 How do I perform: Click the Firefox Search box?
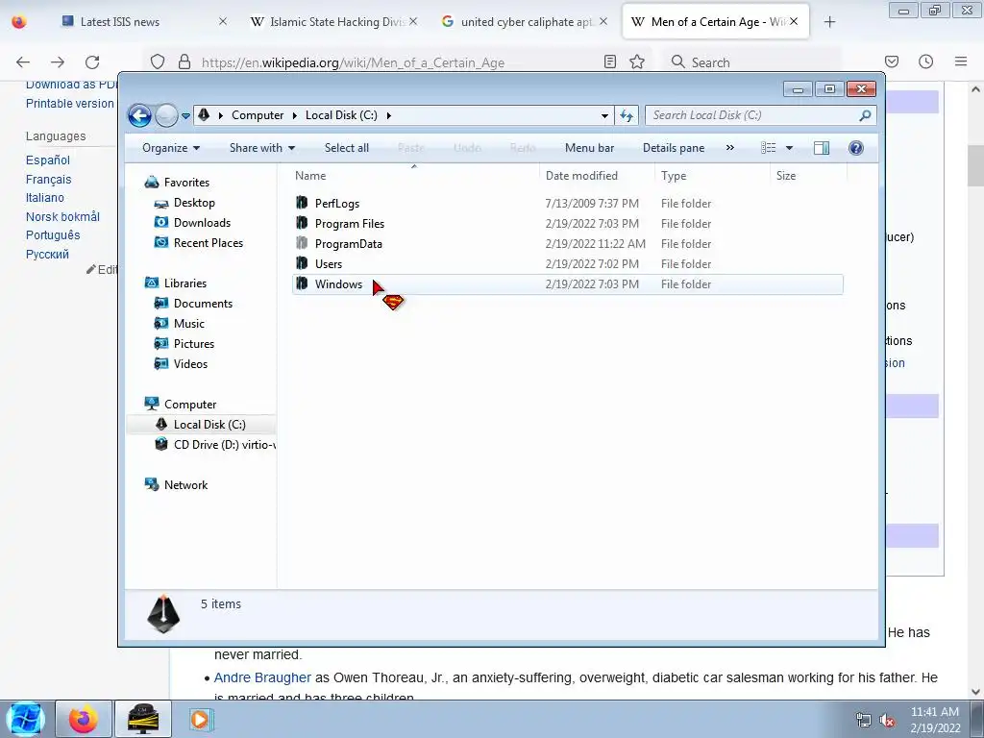point(751,62)
